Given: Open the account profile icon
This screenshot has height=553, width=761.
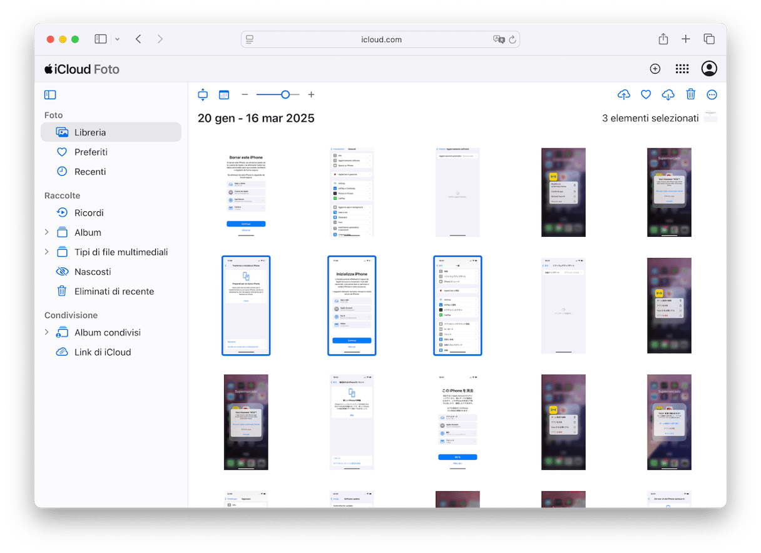Looking at the screenshot, I should [709, 69].
